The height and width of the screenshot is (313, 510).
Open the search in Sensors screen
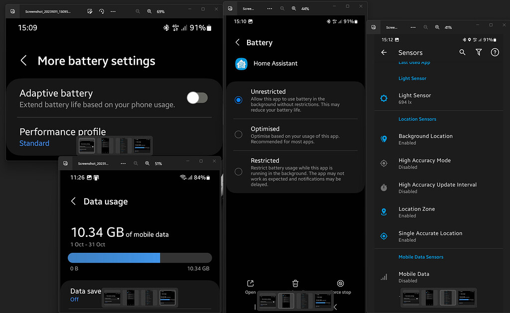pos(462,52)
